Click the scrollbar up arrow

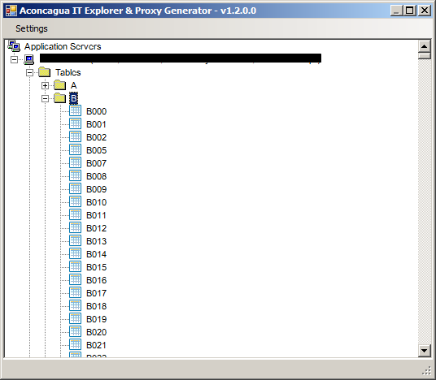tap(425, 46)
